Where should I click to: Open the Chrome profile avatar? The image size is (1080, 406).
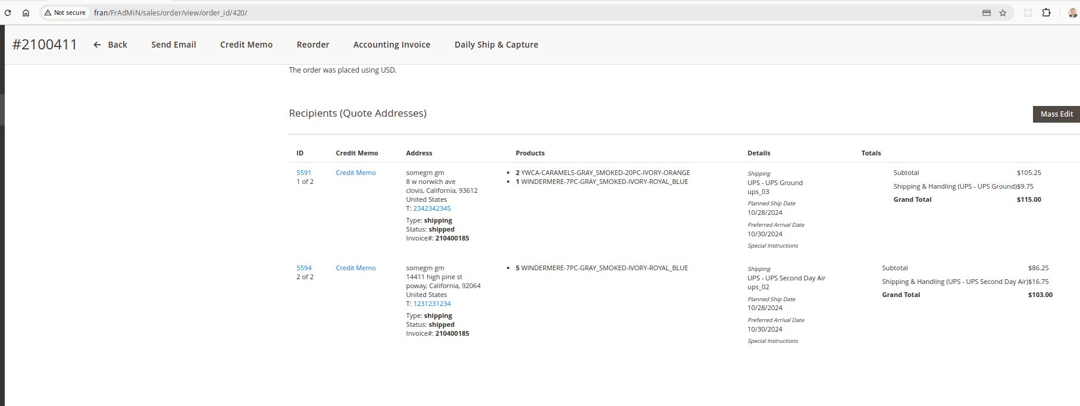click(1072, 13)
